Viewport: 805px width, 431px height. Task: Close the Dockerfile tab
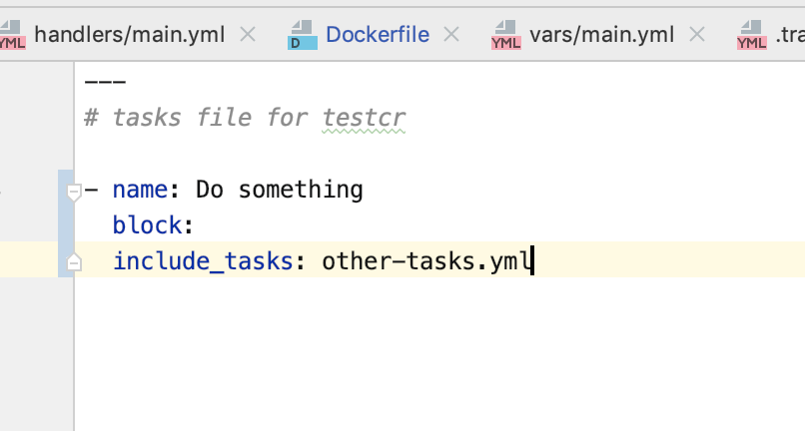pyautogui.click(x=451, y=35)
